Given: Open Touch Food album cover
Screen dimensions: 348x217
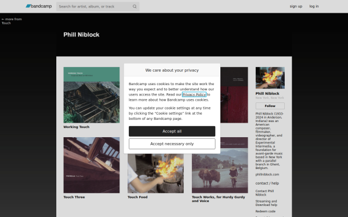Looking at the screenshot, I should [155, 174].
